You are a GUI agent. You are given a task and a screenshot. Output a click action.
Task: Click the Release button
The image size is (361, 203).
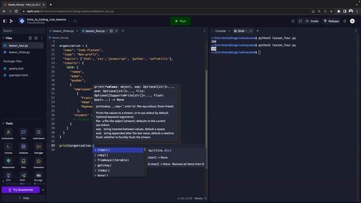pyautogui.click(x=331, y=21)
